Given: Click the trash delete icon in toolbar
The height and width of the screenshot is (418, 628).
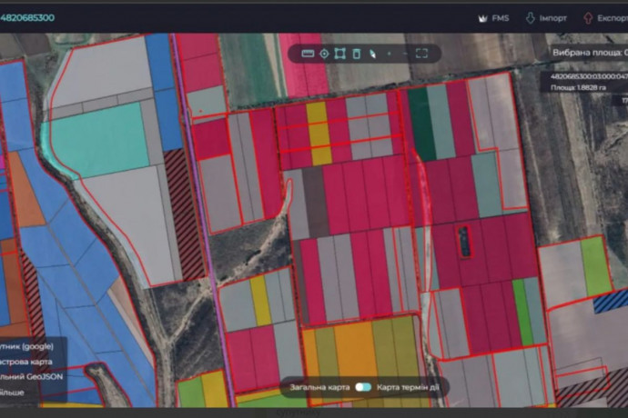Looking at the screenshot, I should (x=356, y=54).
